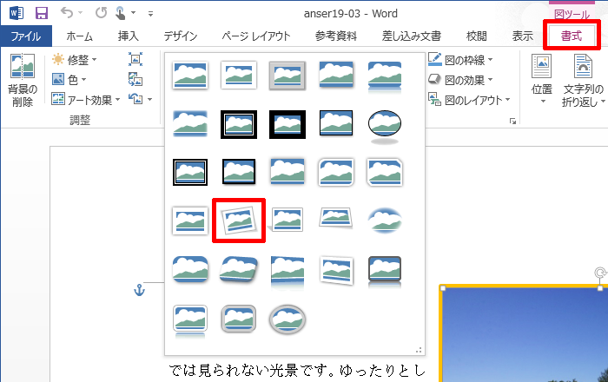Viewport: 608px width, 382px height.
Task: Choose the Double Frame Black style thumbnail
Action: (x=239, y=124)
